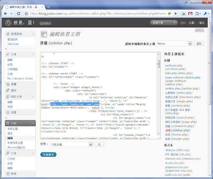
Task: Open the wrench settings menu
Action: click(206, 14)
